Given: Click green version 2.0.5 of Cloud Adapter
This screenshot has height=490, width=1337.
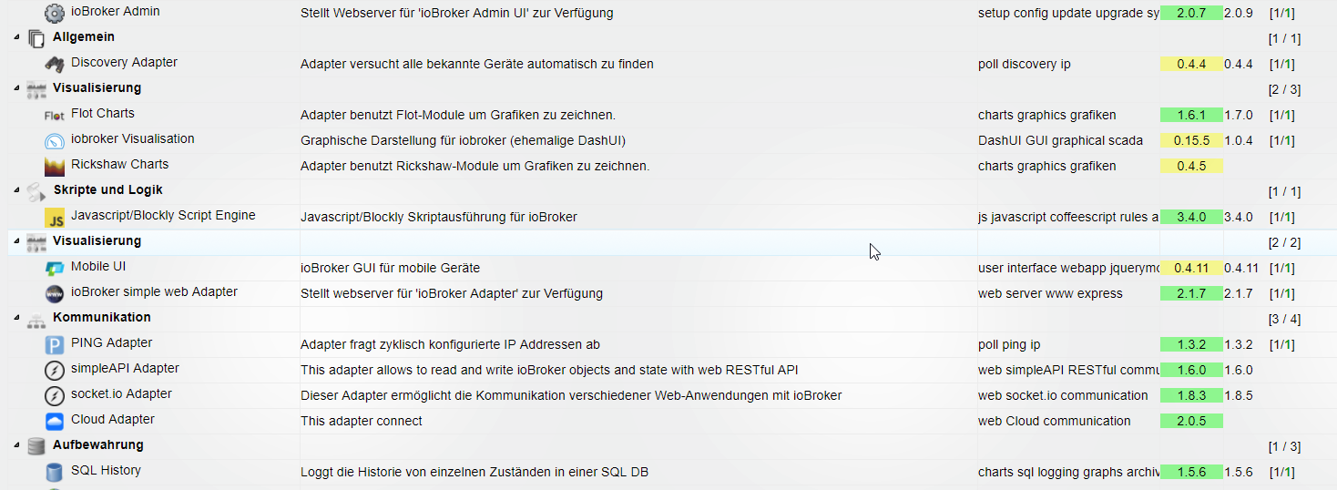Looking at the screenshot, I should click(x=1191, y=421).
